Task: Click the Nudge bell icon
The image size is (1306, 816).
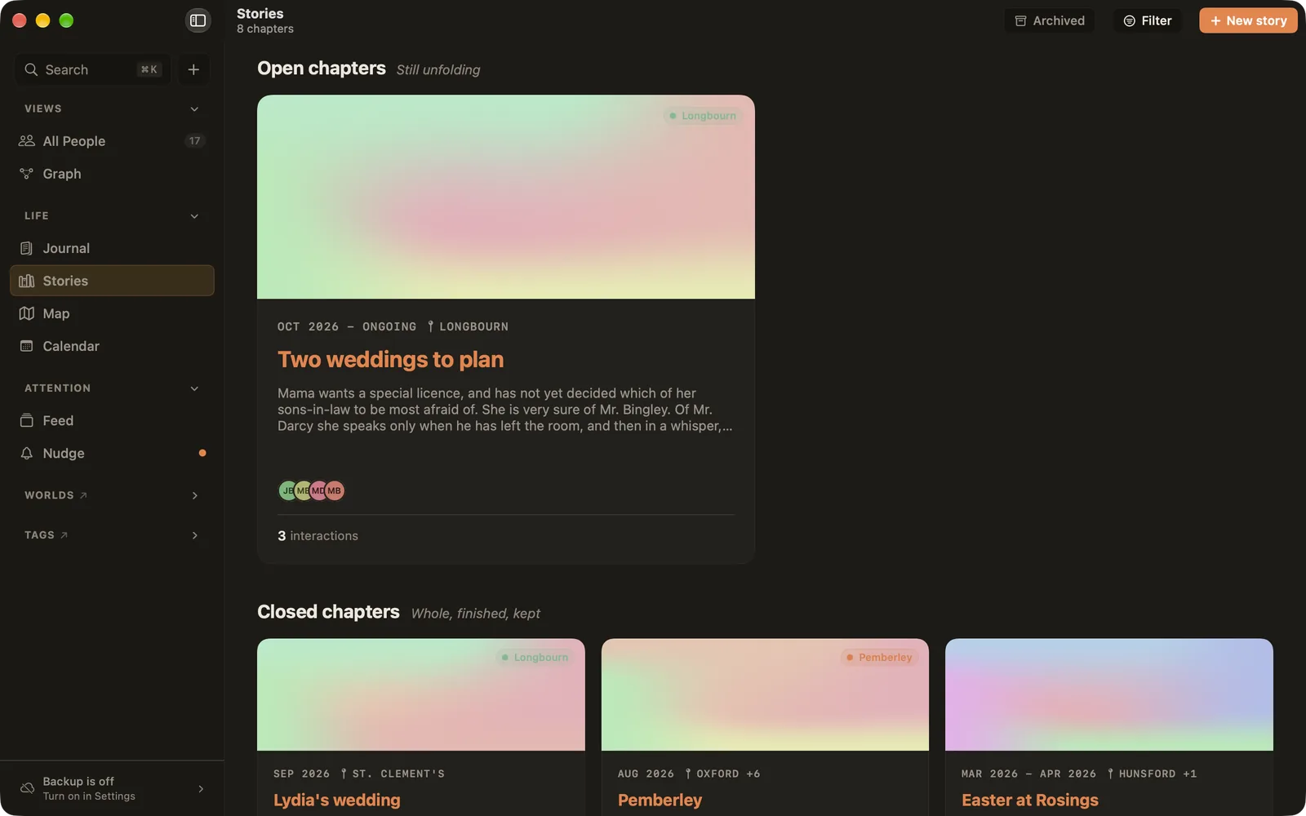Action: pos(26,453)
